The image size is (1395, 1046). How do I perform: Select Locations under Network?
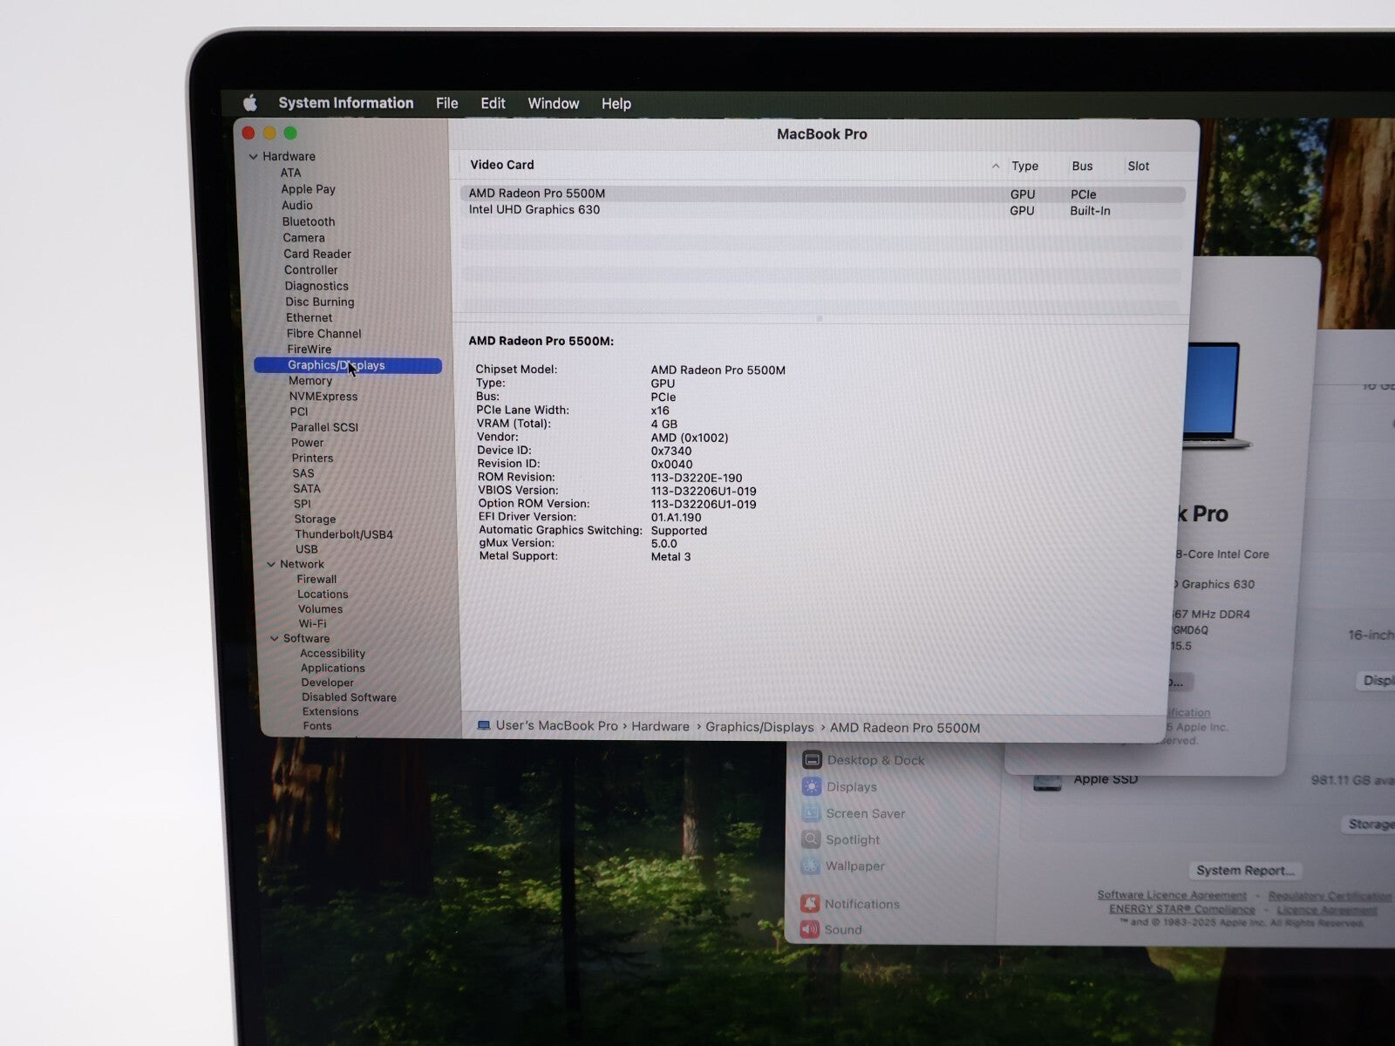[x=323, y=594]
